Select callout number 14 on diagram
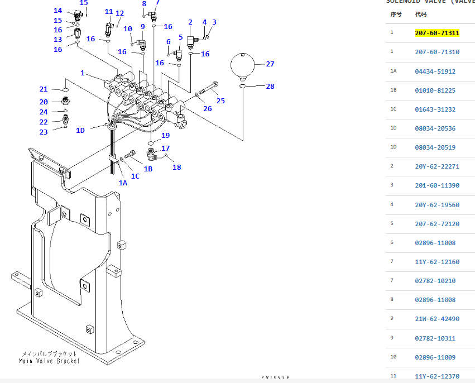This screenshot has height=383, width=475. [x=58, y=11]
